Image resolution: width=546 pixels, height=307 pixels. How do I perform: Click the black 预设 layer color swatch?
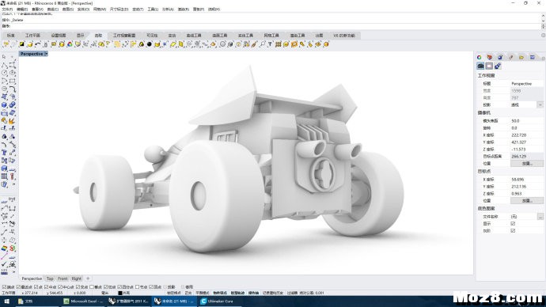(x=120, y=293)
